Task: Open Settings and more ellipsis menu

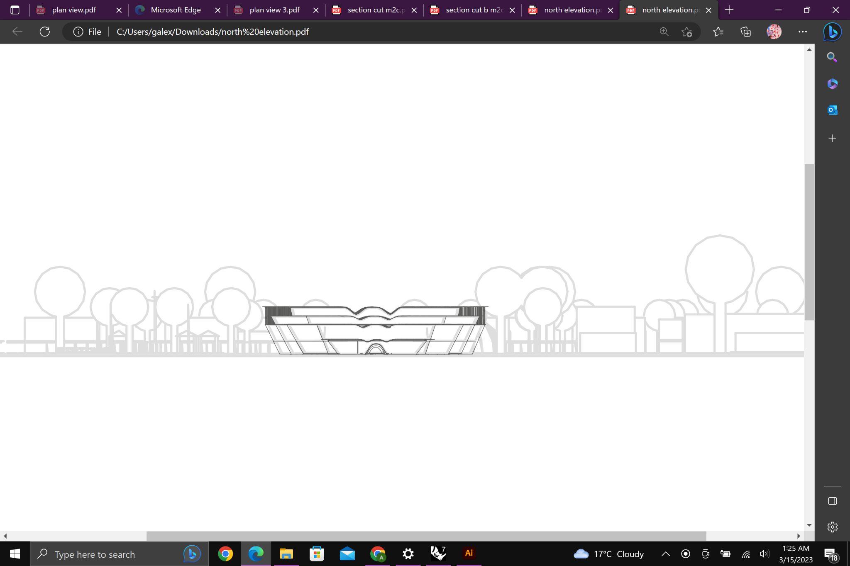Action: 803,32
